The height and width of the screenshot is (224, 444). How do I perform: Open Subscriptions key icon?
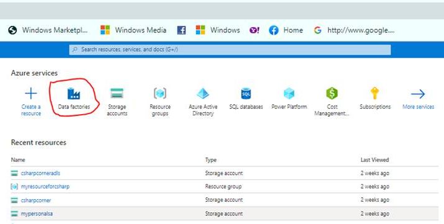tap(375, 93)
